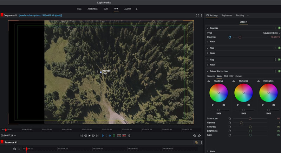This screenshot has height=153, width=281.
Task: Open viewer options three-dot menu
Action: 201,15
